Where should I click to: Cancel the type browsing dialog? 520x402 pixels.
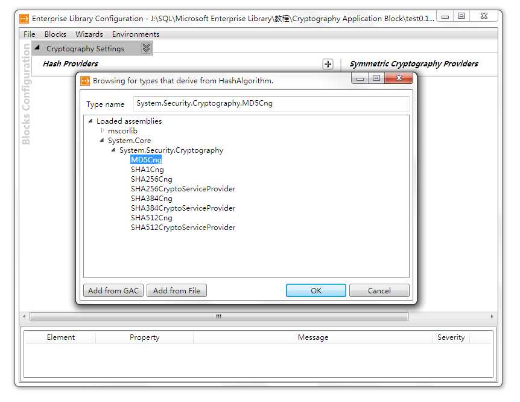point(379,290)
